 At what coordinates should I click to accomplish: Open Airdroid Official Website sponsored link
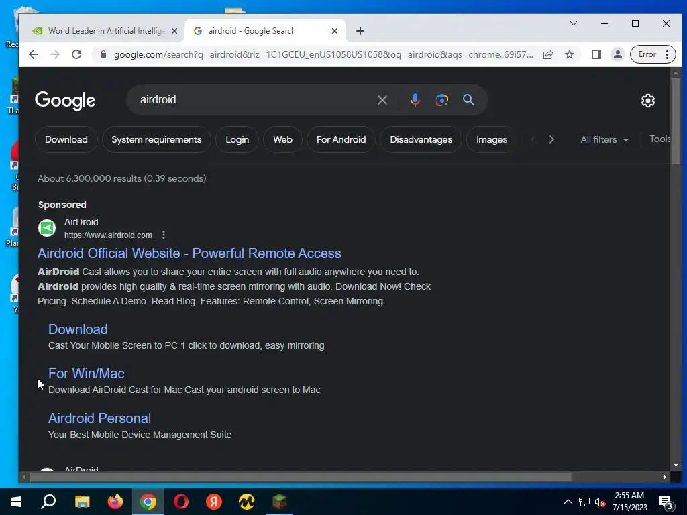click(x=189, y=253)
